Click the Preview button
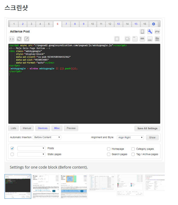 pyautogui.click(x=71, y=128)
